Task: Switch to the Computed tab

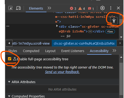Action: [x=31, y=51]
